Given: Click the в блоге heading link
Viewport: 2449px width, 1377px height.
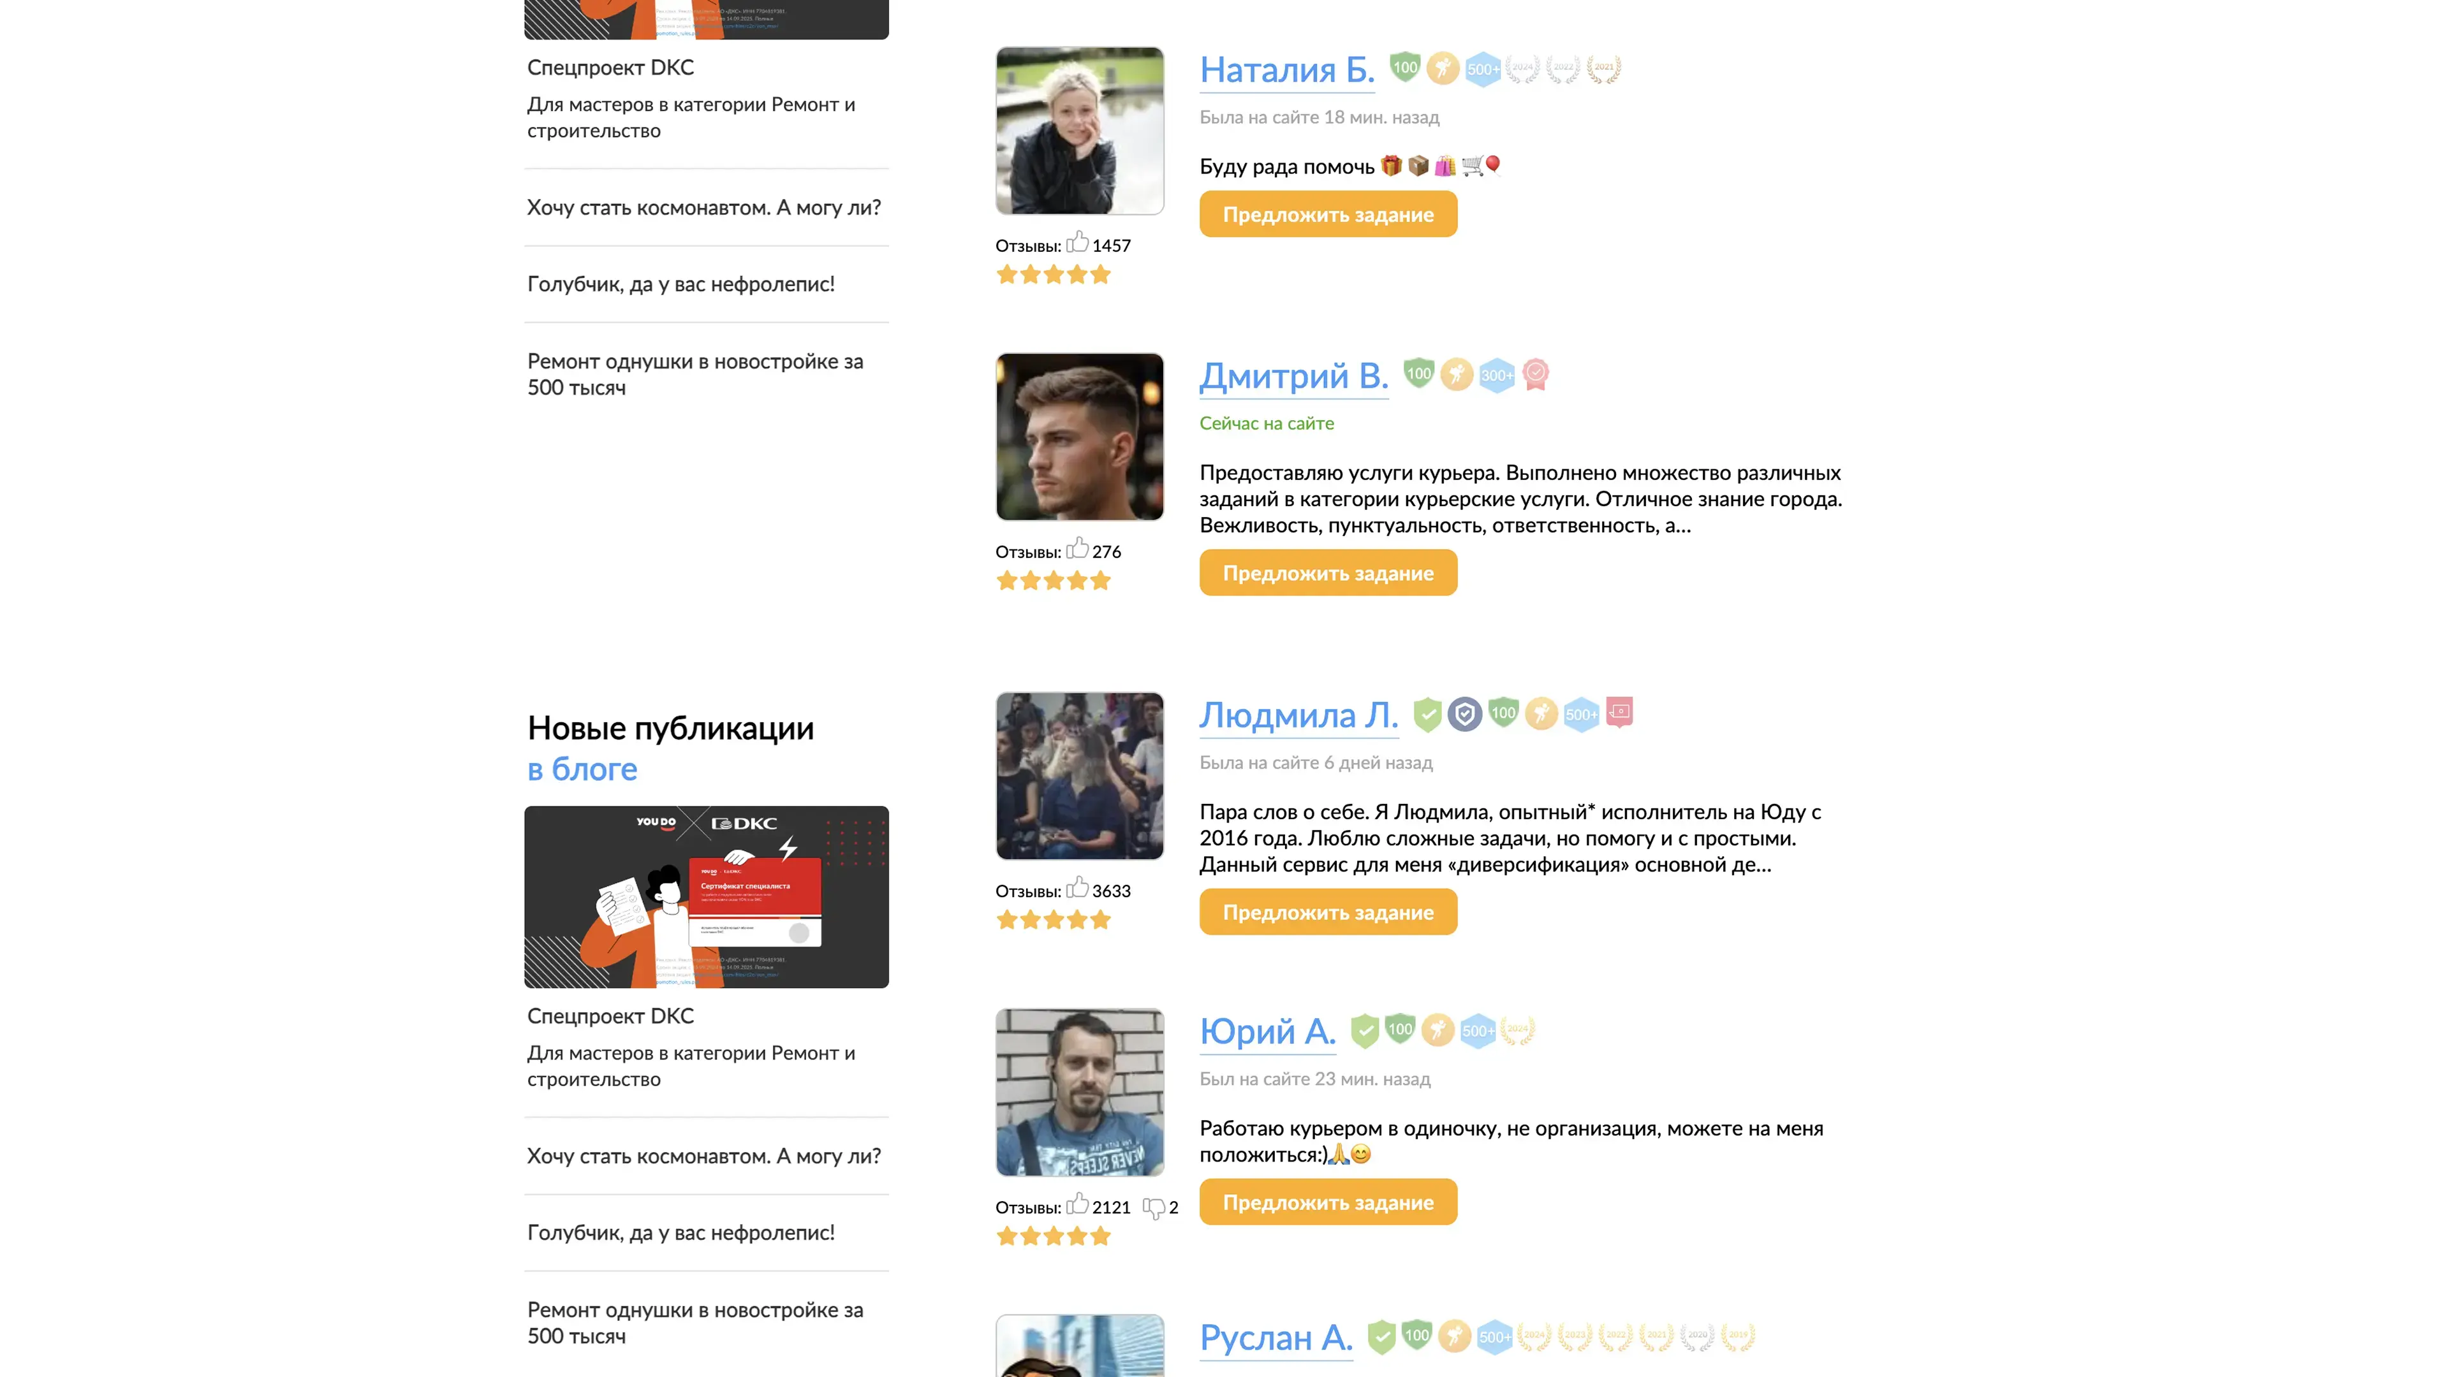Looking at the screenshot, I should tap(583, 769).
